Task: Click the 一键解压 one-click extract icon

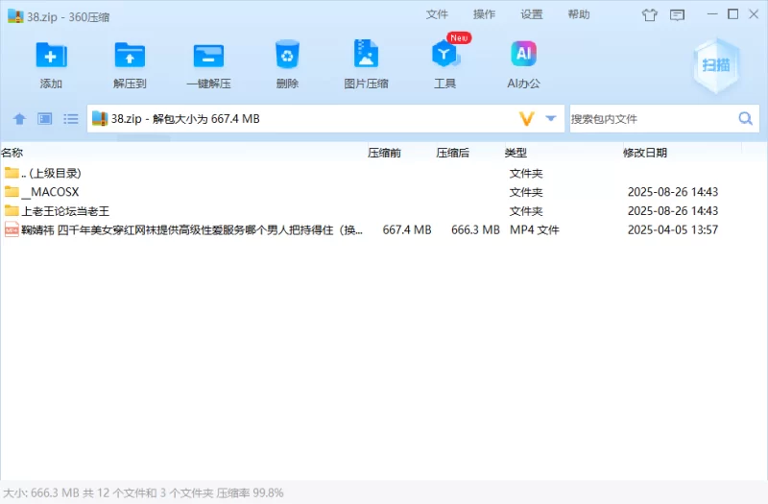Action: click(x=208, y=55)
